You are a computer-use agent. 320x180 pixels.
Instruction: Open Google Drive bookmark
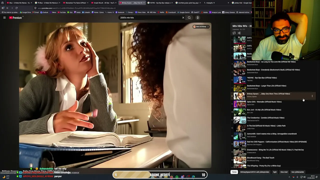point(25,12)
